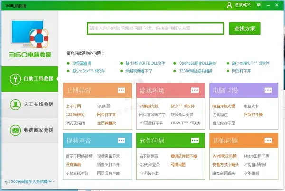Click 字体模糊 entry
The height and width of the screenshot is (191, 285).
tap(251, 173)
